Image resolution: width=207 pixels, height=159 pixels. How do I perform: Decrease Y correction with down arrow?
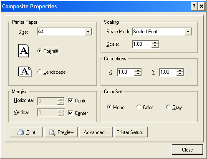click(x=180, y=74)
